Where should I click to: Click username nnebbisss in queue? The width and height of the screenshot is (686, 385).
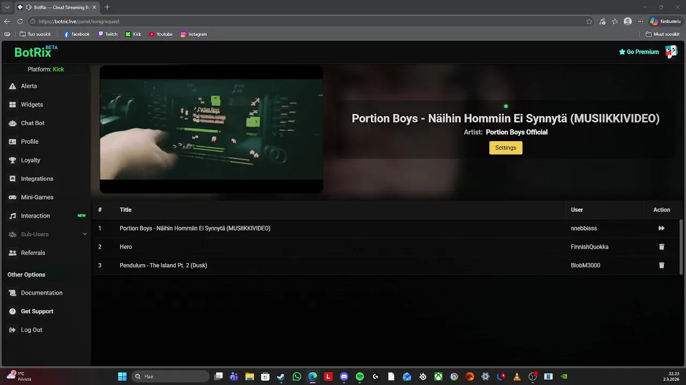tap(584, 228)
